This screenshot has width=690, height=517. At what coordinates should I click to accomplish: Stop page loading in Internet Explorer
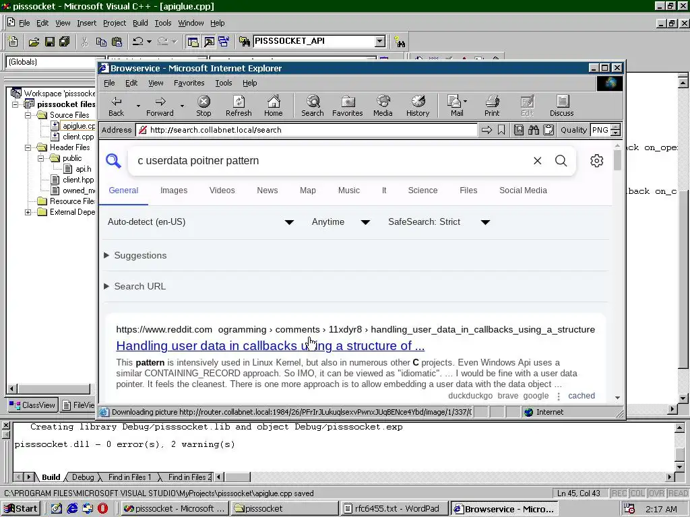[203, 106]
